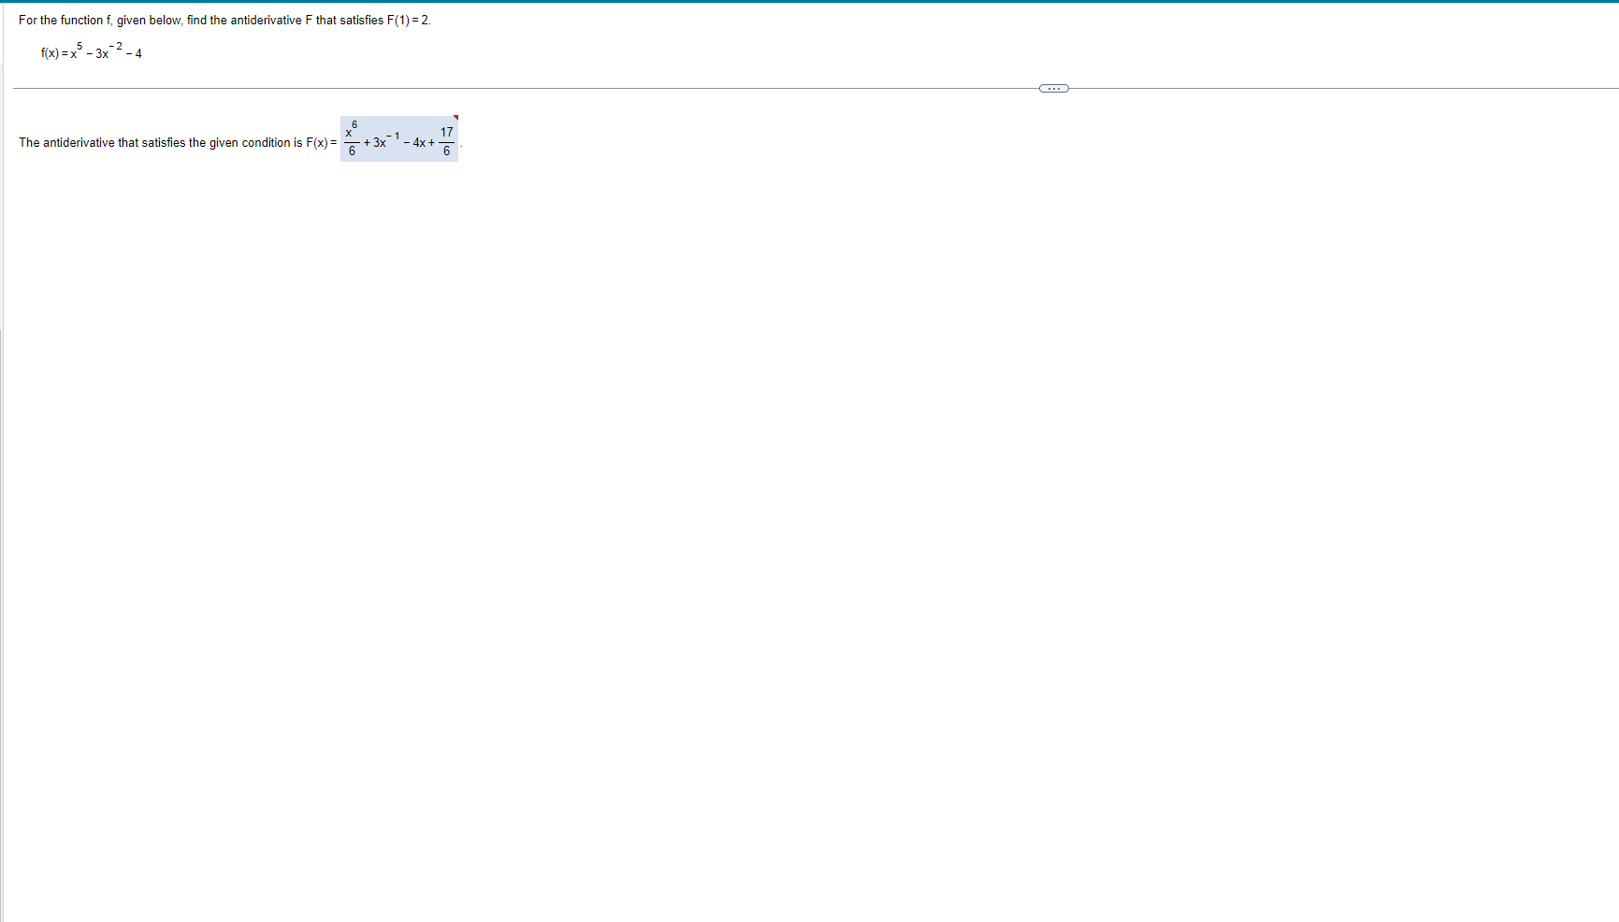
Task: Click the exponent 5 in f(x)
Action: pos(80,44)
